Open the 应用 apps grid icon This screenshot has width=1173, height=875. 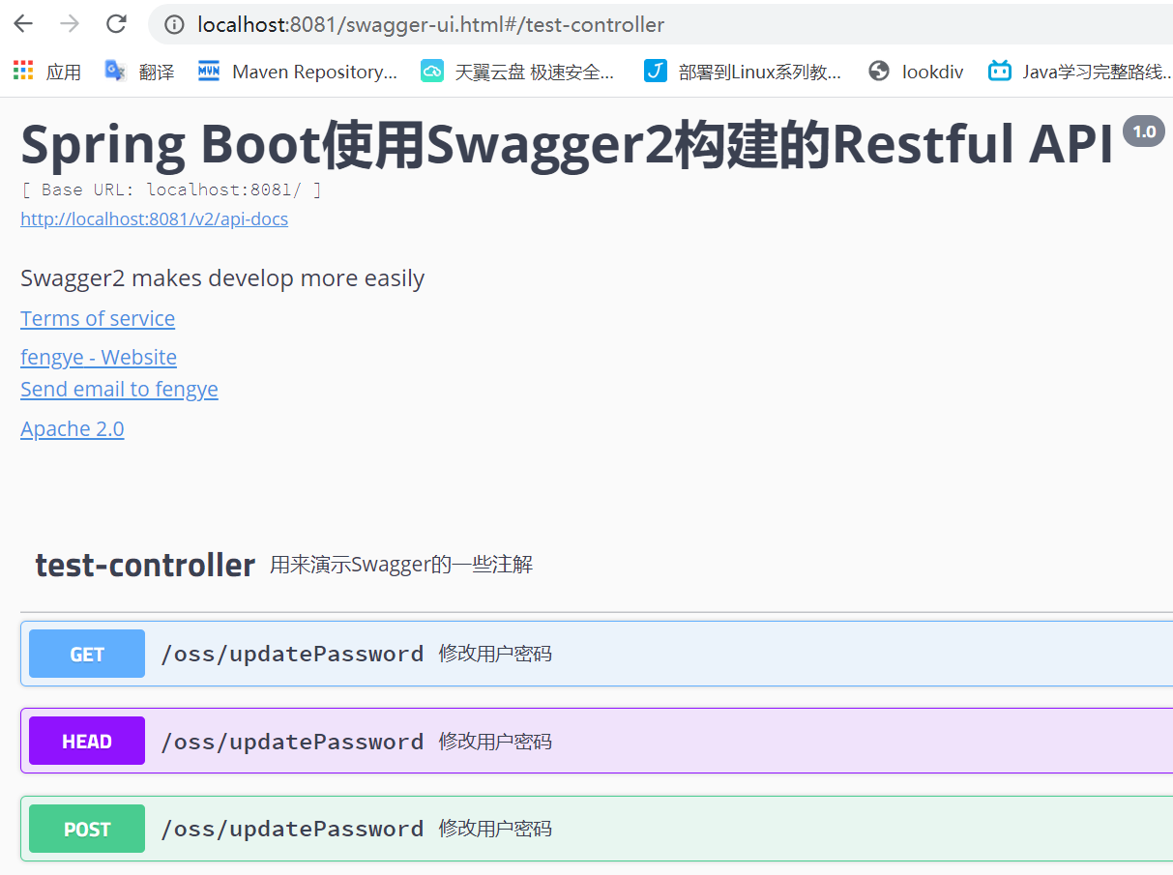[x=23, y=71]
